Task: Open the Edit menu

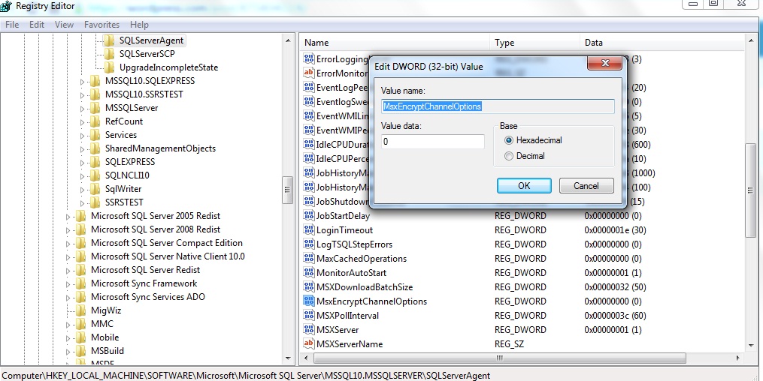Action: coord(37,25)
